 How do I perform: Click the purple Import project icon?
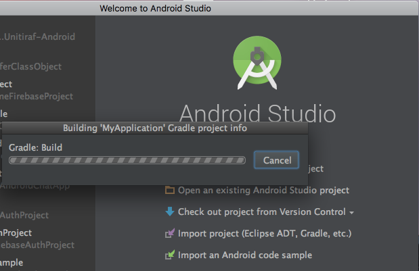click(x=170, y=233)
